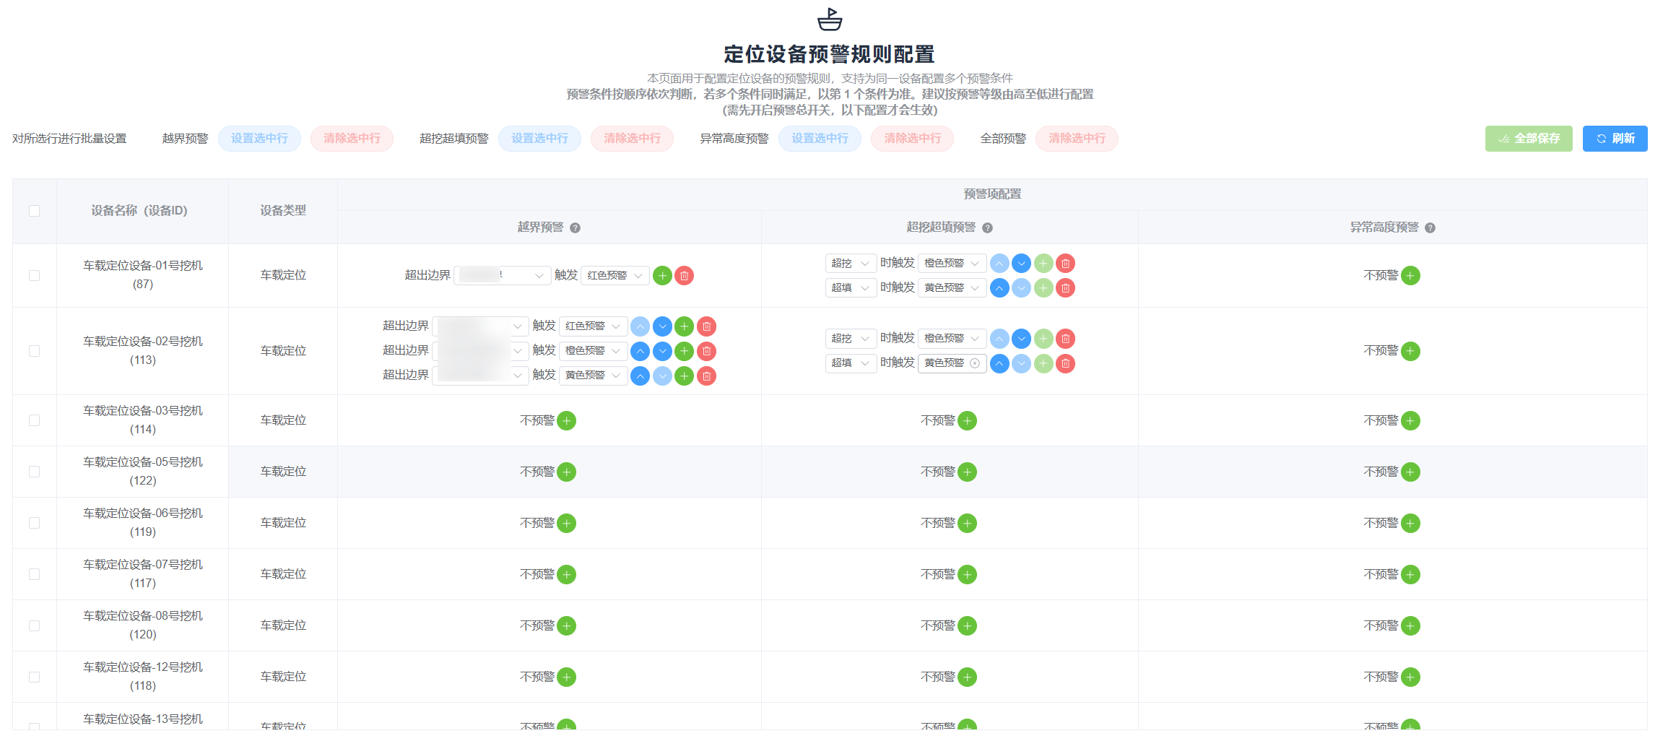Click the 刷新 button

click(1615, 139)
